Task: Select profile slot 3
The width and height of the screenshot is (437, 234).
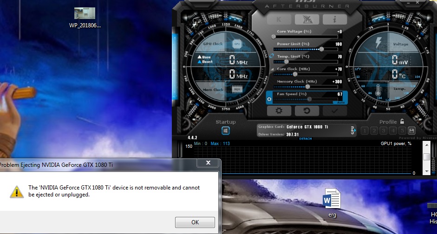Action: (384, 131)
